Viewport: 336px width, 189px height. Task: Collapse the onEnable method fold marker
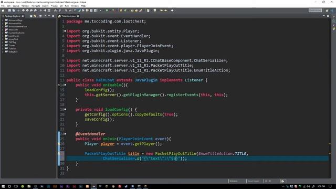[65, 85]
